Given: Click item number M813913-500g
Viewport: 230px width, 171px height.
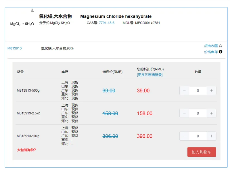Looking at the screenshot, I should (28, 91).
